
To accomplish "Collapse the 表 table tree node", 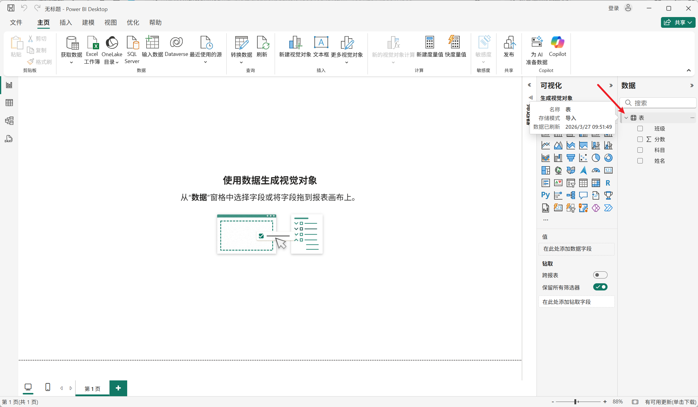I will pos(626,118).
